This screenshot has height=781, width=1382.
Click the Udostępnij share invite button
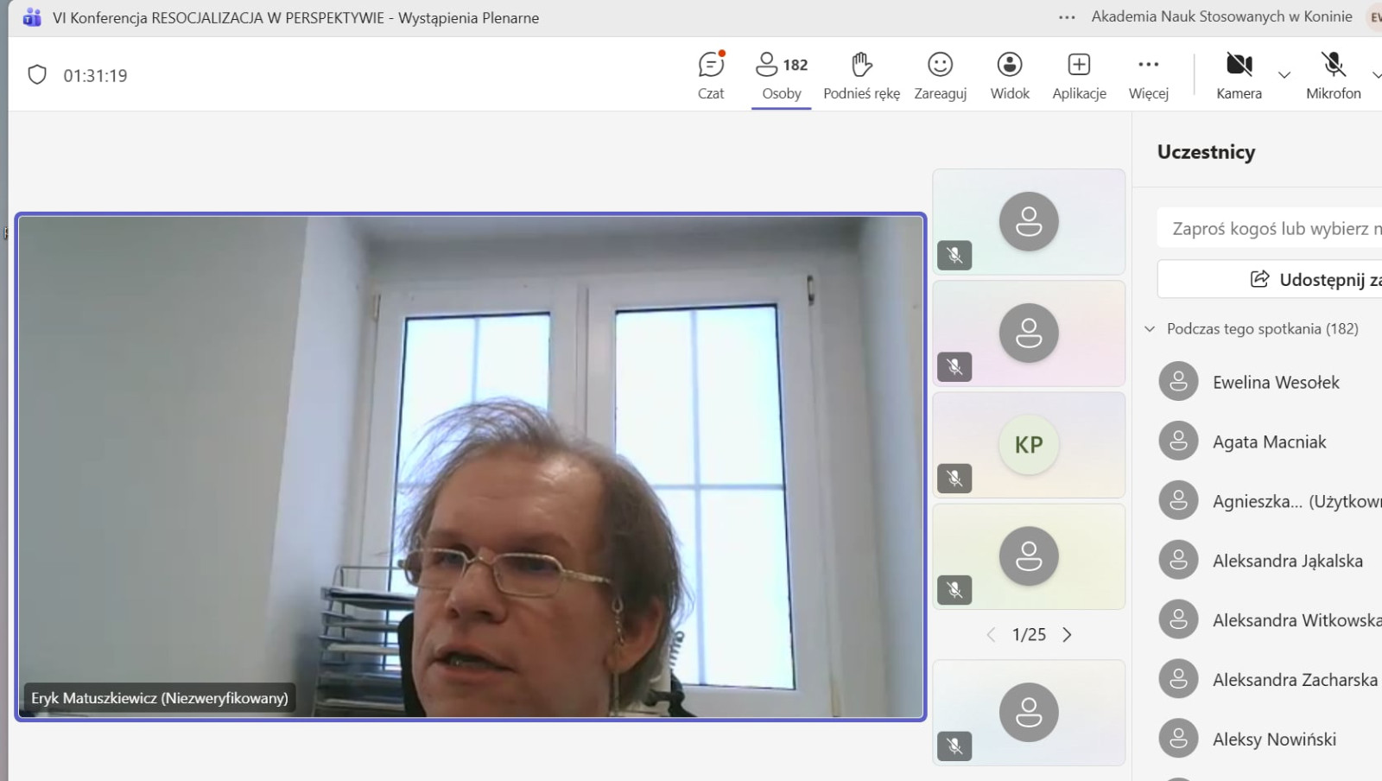(x=1313, y=279)
